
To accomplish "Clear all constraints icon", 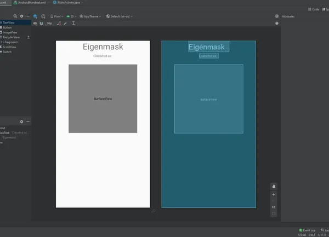I will click(59, 24).
